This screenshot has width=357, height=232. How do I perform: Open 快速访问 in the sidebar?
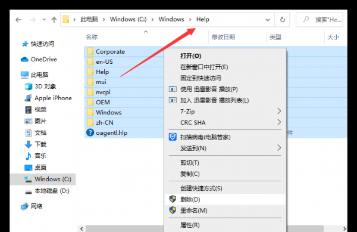pyautogui.click(x=38, y=44)
